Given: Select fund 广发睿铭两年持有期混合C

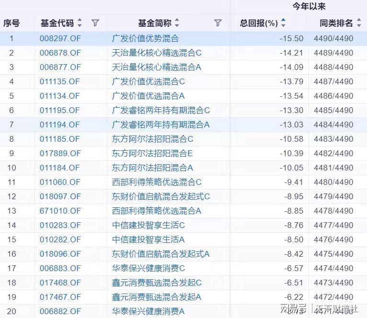Looking at the screenshot, I should coord(161,110).
